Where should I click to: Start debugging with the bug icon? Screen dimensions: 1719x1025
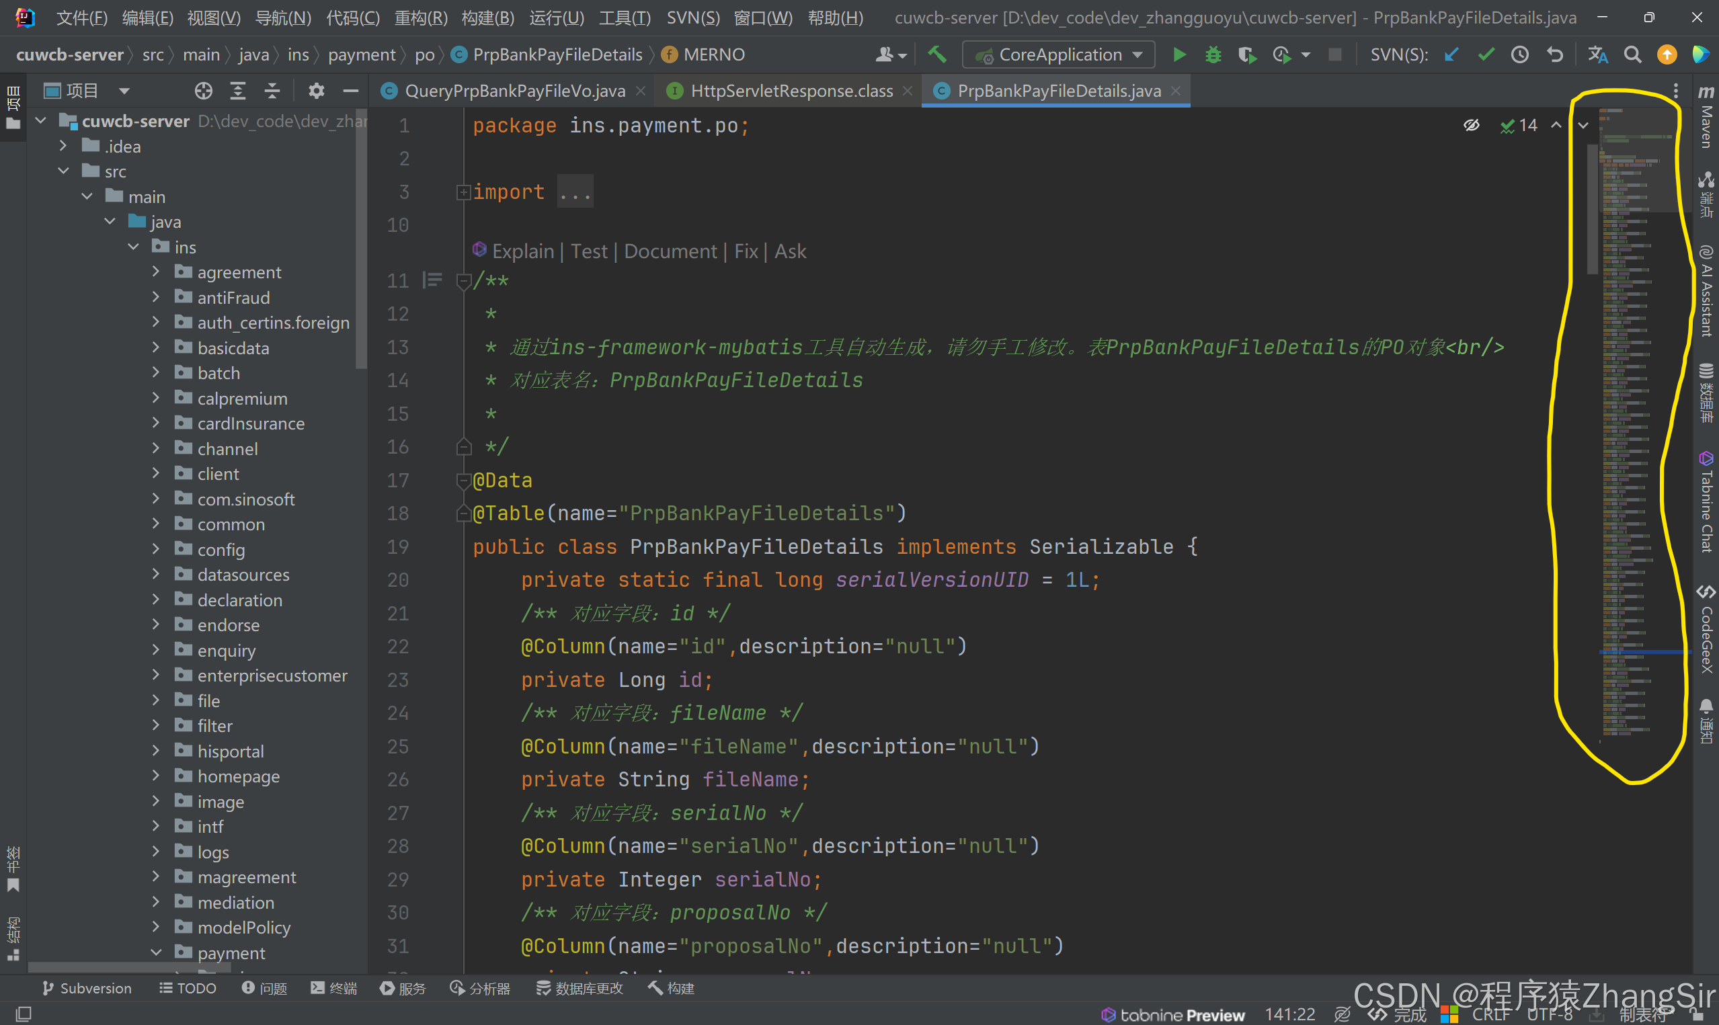tap(1213, 54)
